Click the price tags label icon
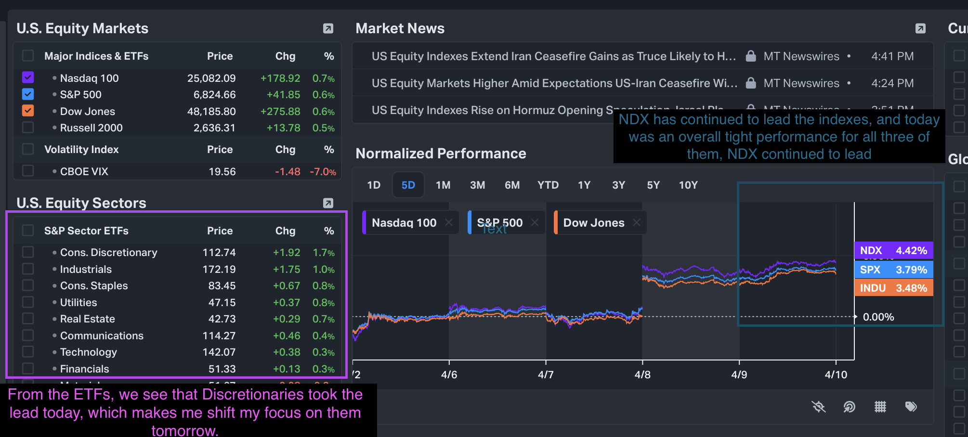968x437 pixels. pyautogui.click(x=911, y=407)
